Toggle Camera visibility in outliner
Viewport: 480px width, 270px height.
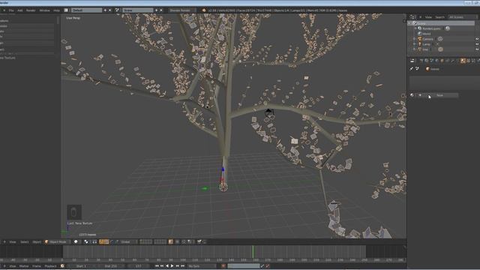click(477, 39)
